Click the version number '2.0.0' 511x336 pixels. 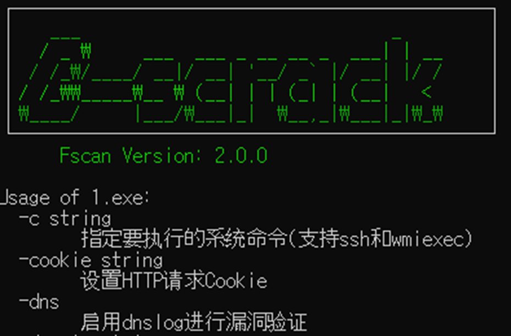tap(241, 155)
